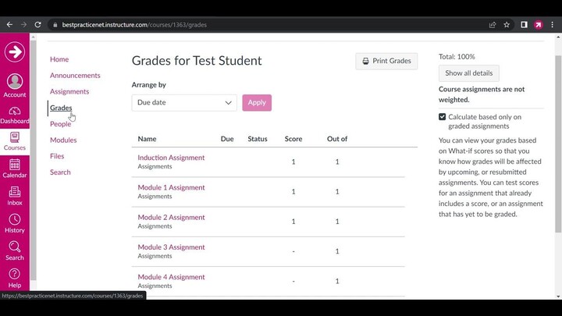Click the Name column header
Viewport: 562px width, 316px height.
(147, 139)
